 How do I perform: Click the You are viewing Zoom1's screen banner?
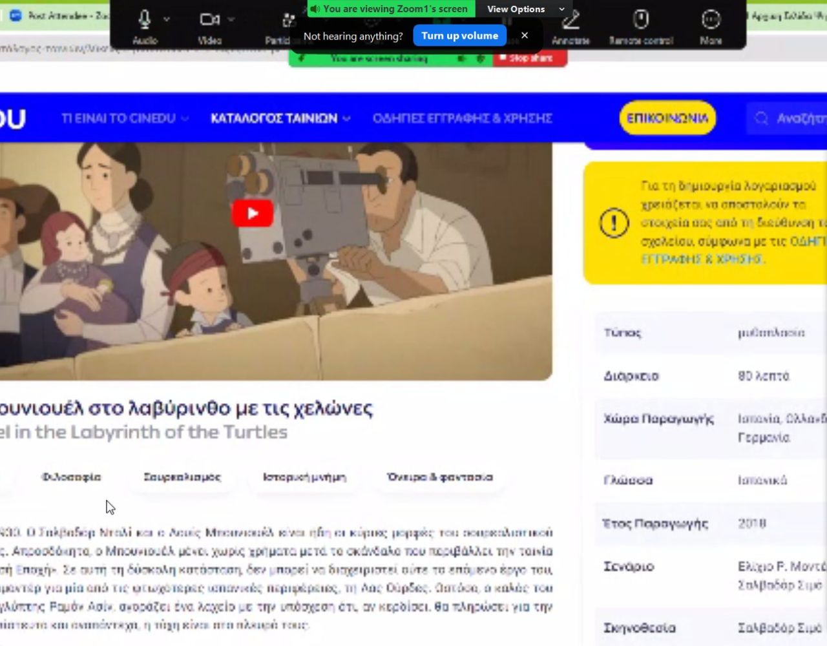coord(391,9)
